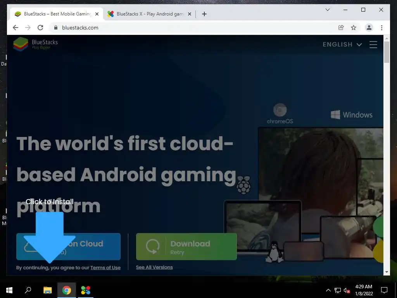The height and width of the screenshot is (298, 397).
Task: Click the BlueStacks X taskbar icon
Action: point(86,290)
